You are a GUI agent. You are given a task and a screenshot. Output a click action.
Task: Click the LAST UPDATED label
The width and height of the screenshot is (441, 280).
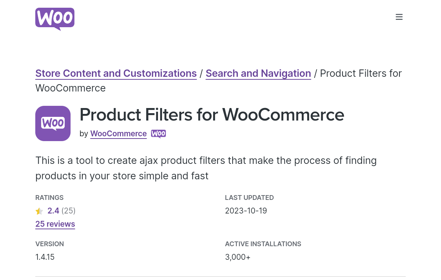[249, 198]
